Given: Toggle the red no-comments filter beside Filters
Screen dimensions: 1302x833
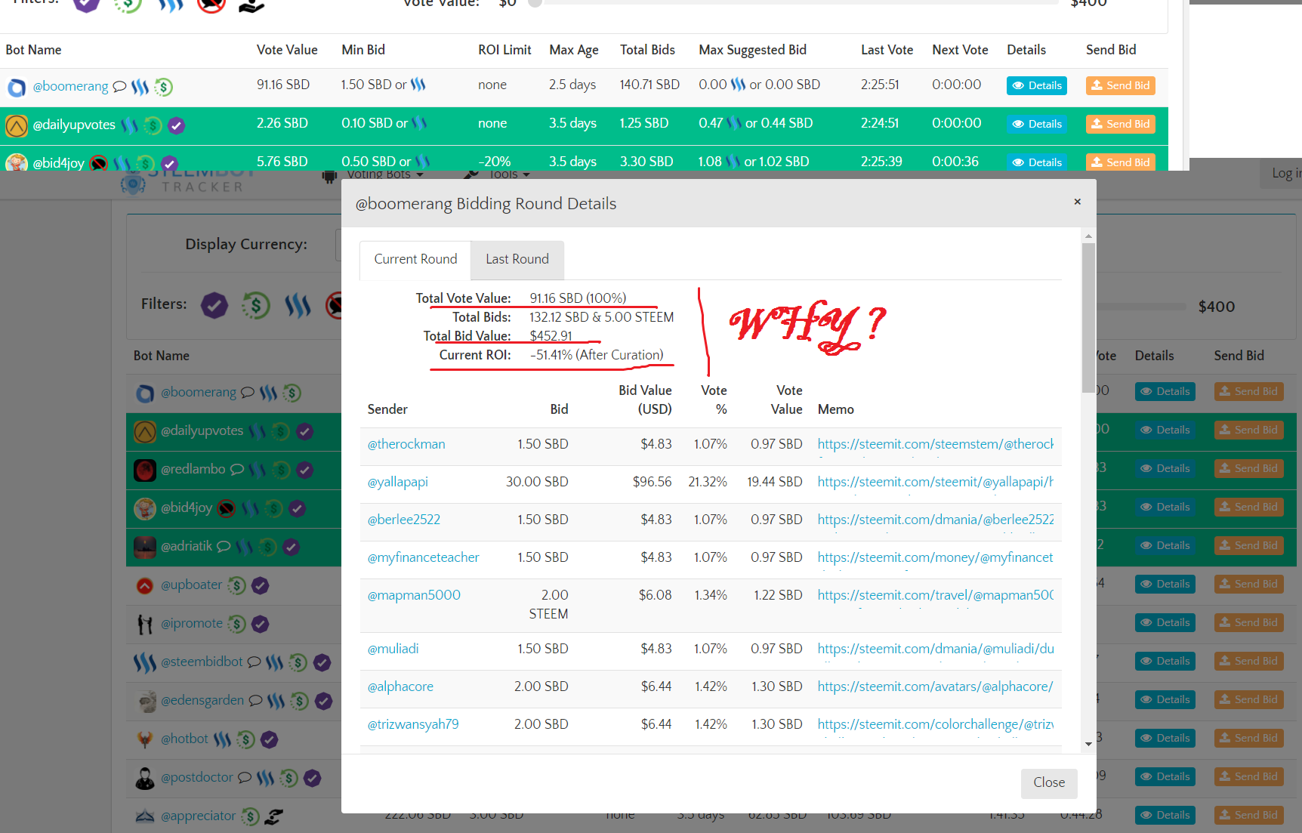Looking at the screenshot, I should click(333, 305).
